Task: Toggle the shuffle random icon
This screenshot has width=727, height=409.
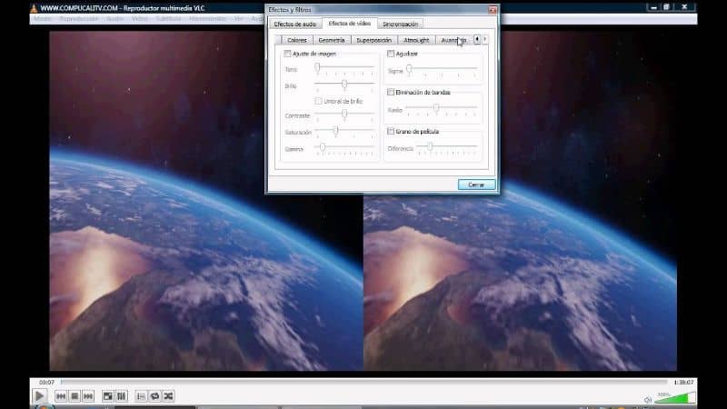Action: (x=168, y=396)
